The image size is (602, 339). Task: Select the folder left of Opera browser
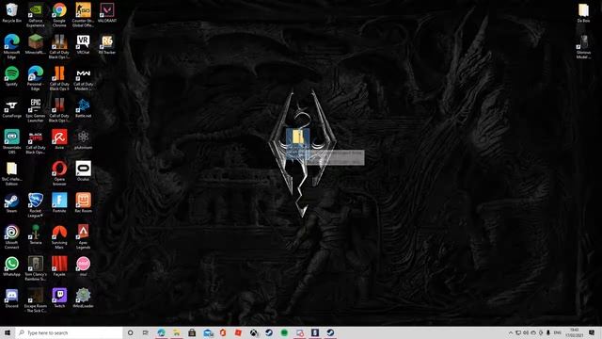(x=11, y=173)
